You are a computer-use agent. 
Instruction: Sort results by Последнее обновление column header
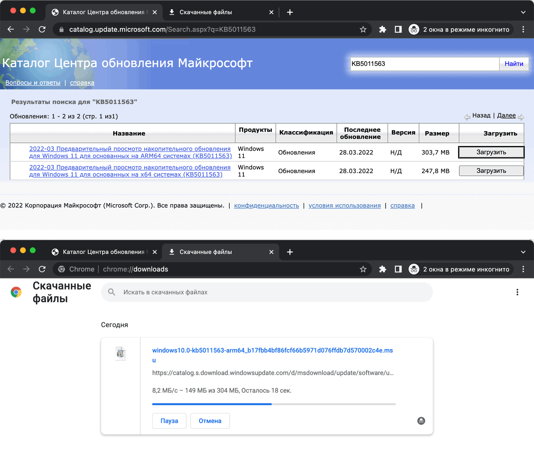360,133
